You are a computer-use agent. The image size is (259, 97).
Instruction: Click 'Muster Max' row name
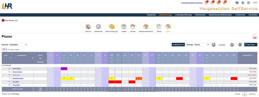16,75
